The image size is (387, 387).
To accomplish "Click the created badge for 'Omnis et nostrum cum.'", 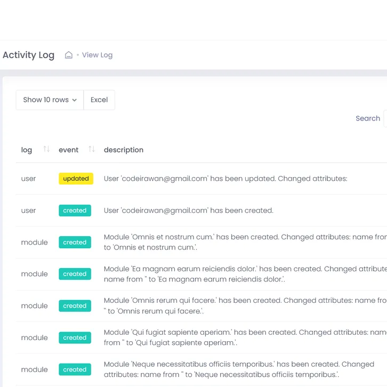I will 75,242.
